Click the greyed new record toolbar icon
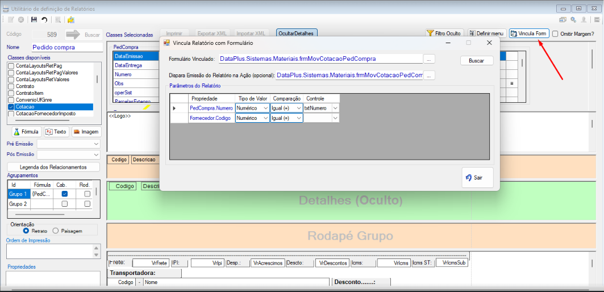The width and height of the screenshot is (604, 292). (x=11, y=20)
